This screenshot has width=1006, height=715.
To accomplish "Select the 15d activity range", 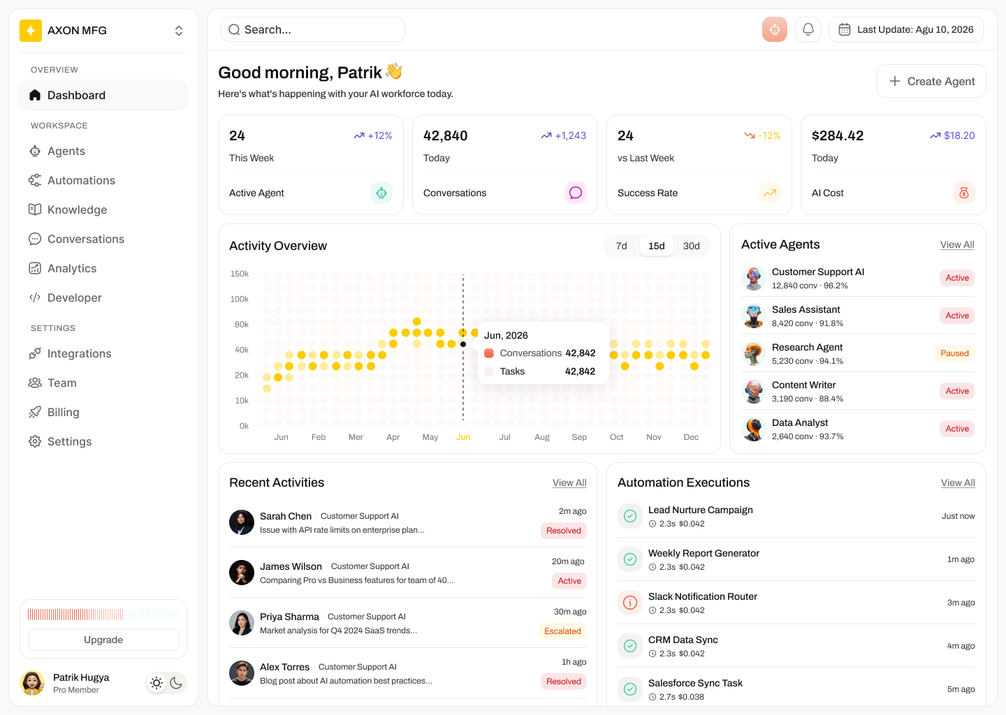I will point(657,246).
